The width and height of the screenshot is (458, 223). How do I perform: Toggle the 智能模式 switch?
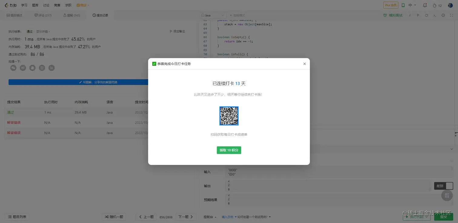coord(237,15)
